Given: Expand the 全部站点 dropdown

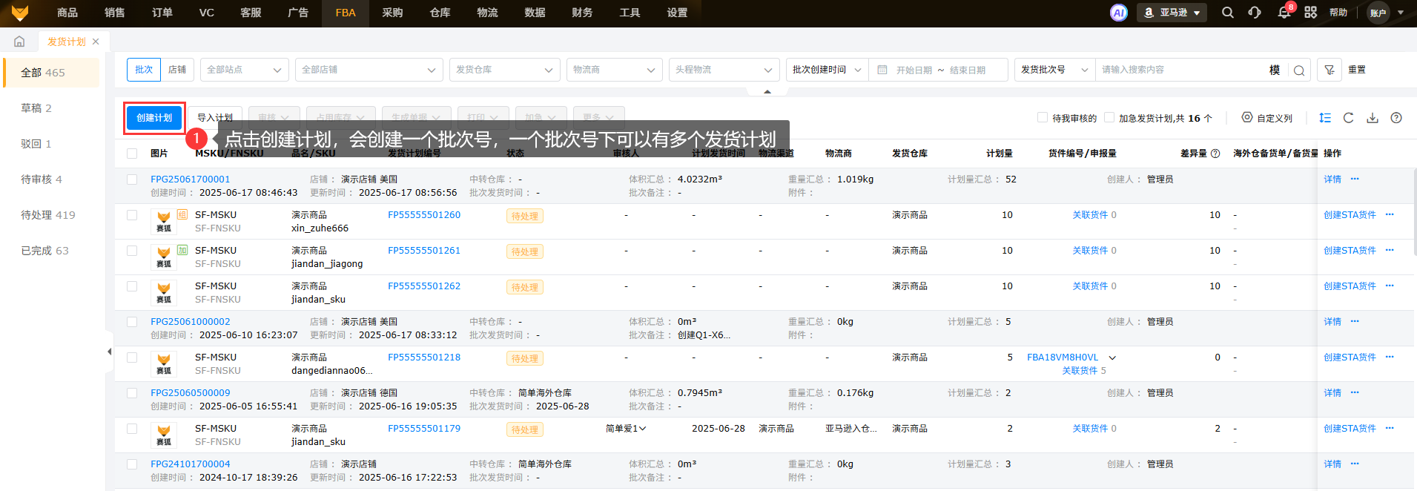Looking at the screenshot, I should [x=245, y=70].
